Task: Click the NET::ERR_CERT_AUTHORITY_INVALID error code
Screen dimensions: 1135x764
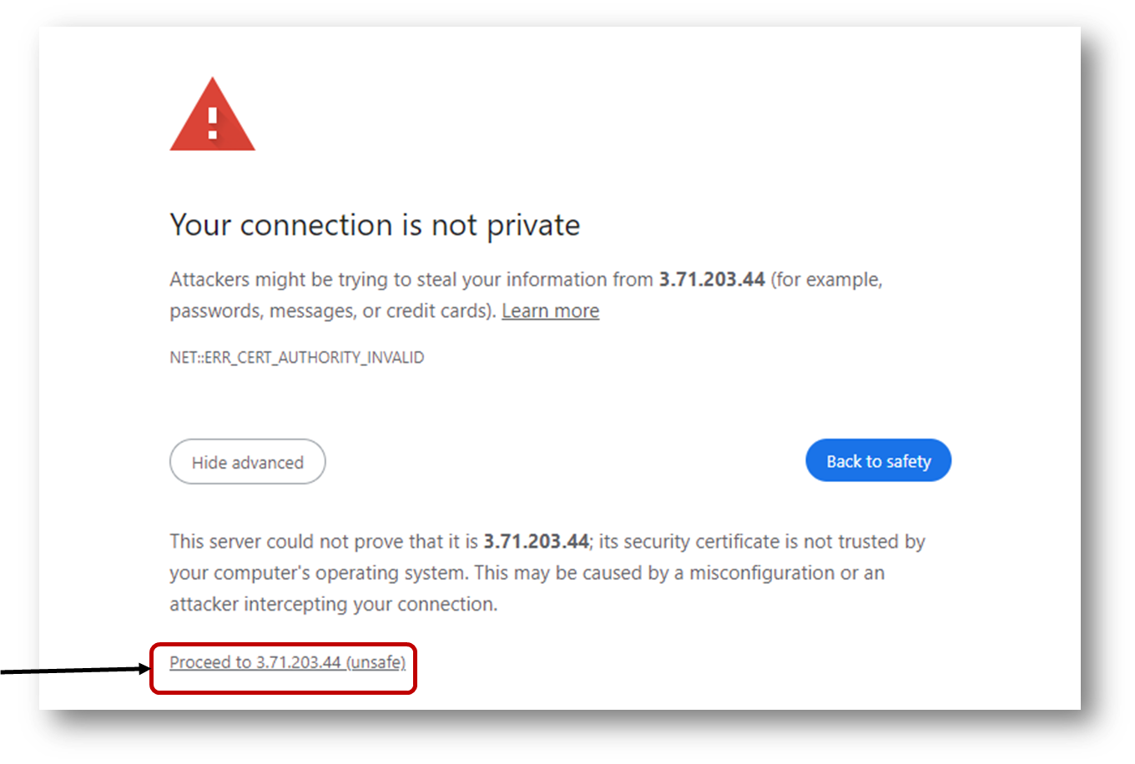Action: (x=296, y=358)
